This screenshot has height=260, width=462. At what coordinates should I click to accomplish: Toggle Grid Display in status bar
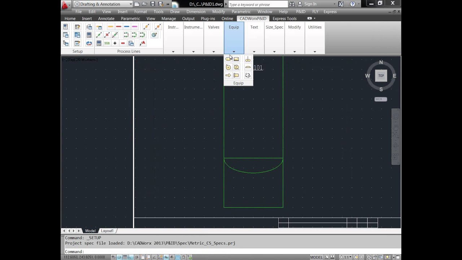125,257
